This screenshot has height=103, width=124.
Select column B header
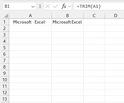(67, 16)
